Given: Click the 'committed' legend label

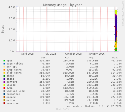Looking at the screenshot, I should [x=13, y=94].
